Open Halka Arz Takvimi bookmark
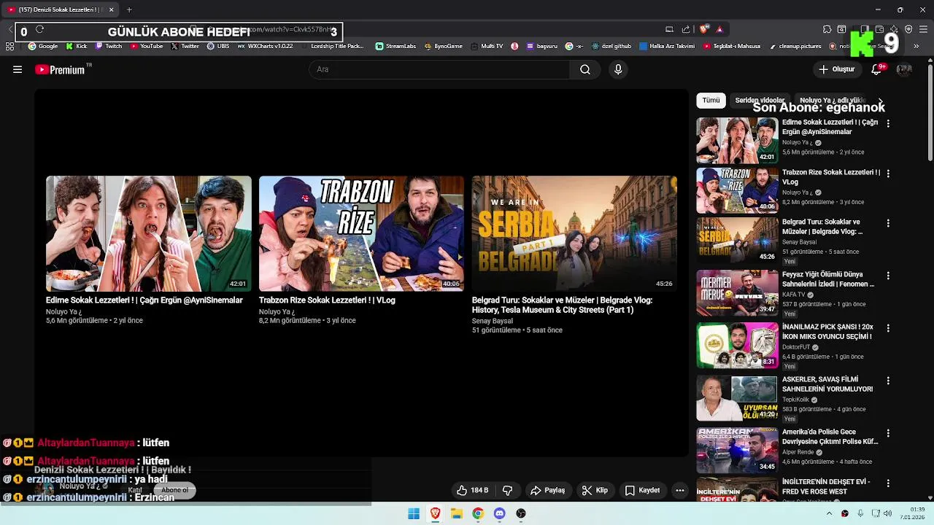934x525 pixels. click(x=667, y=46)
